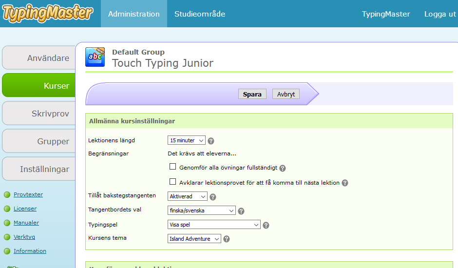The height and width of the screenshot is (268, 458).
Task: Click the Touch Typing Junior title
Action: click(163, 63)
